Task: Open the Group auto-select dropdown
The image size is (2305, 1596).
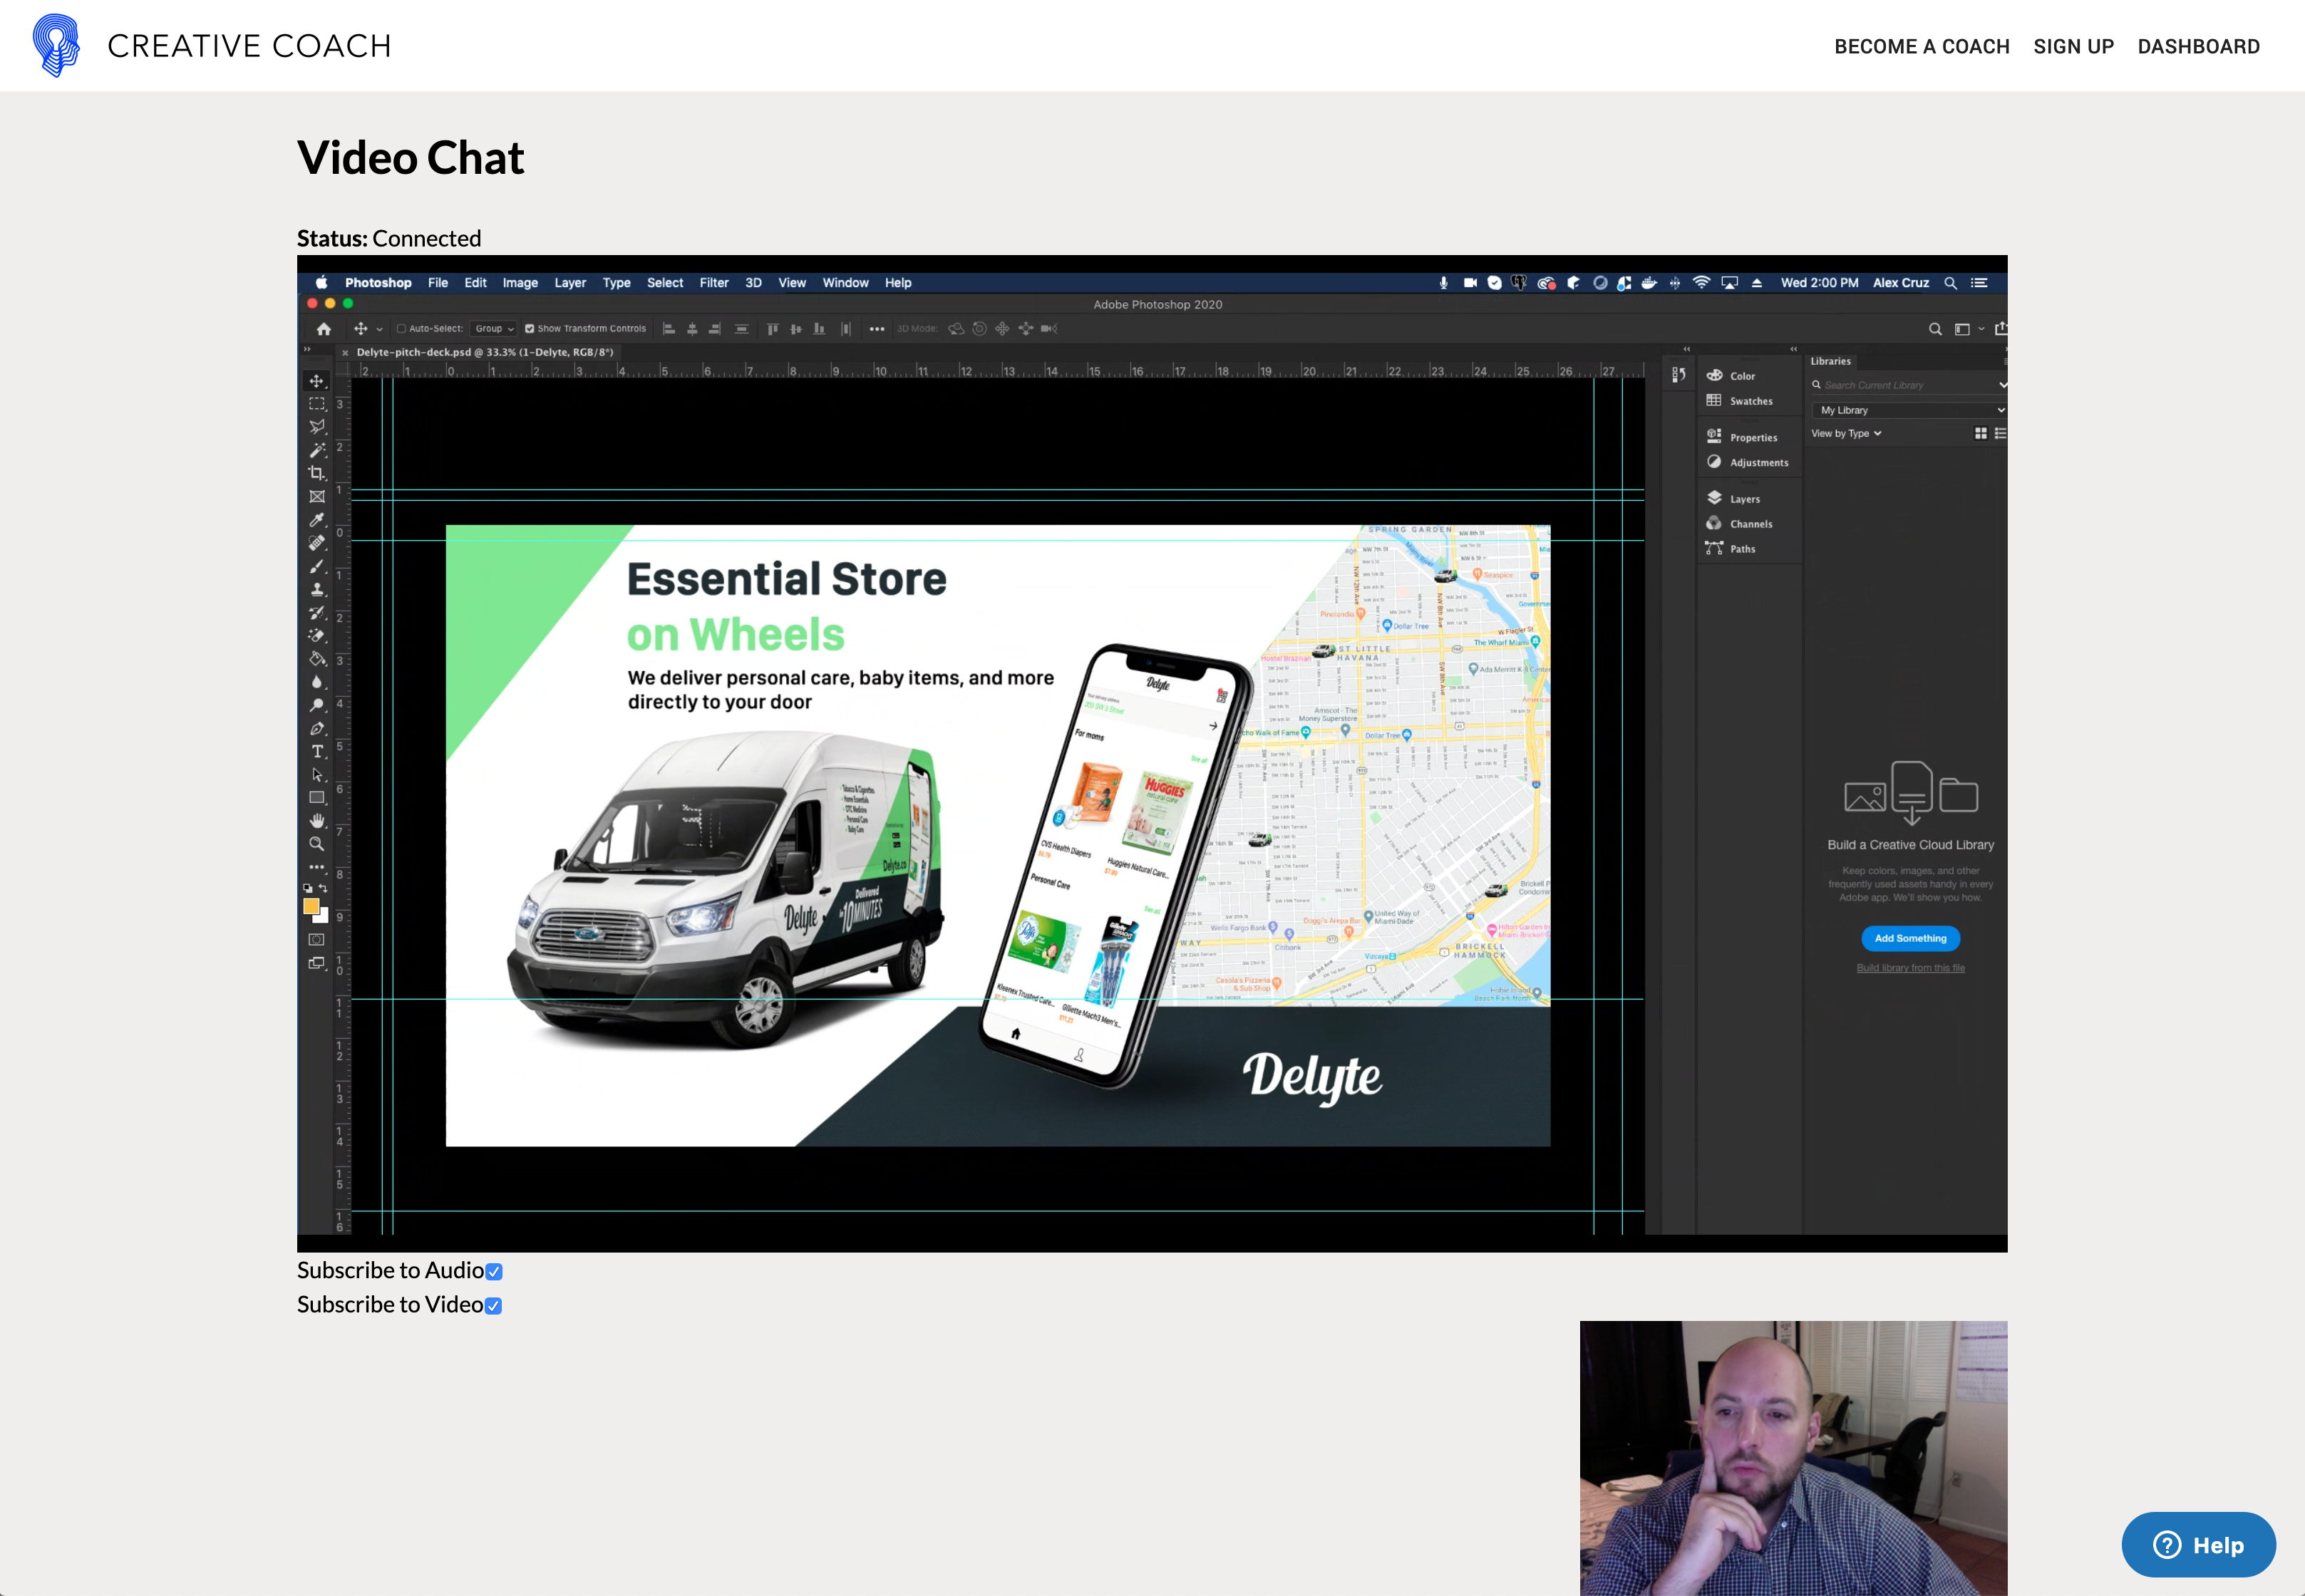Action: click(493, 329)
